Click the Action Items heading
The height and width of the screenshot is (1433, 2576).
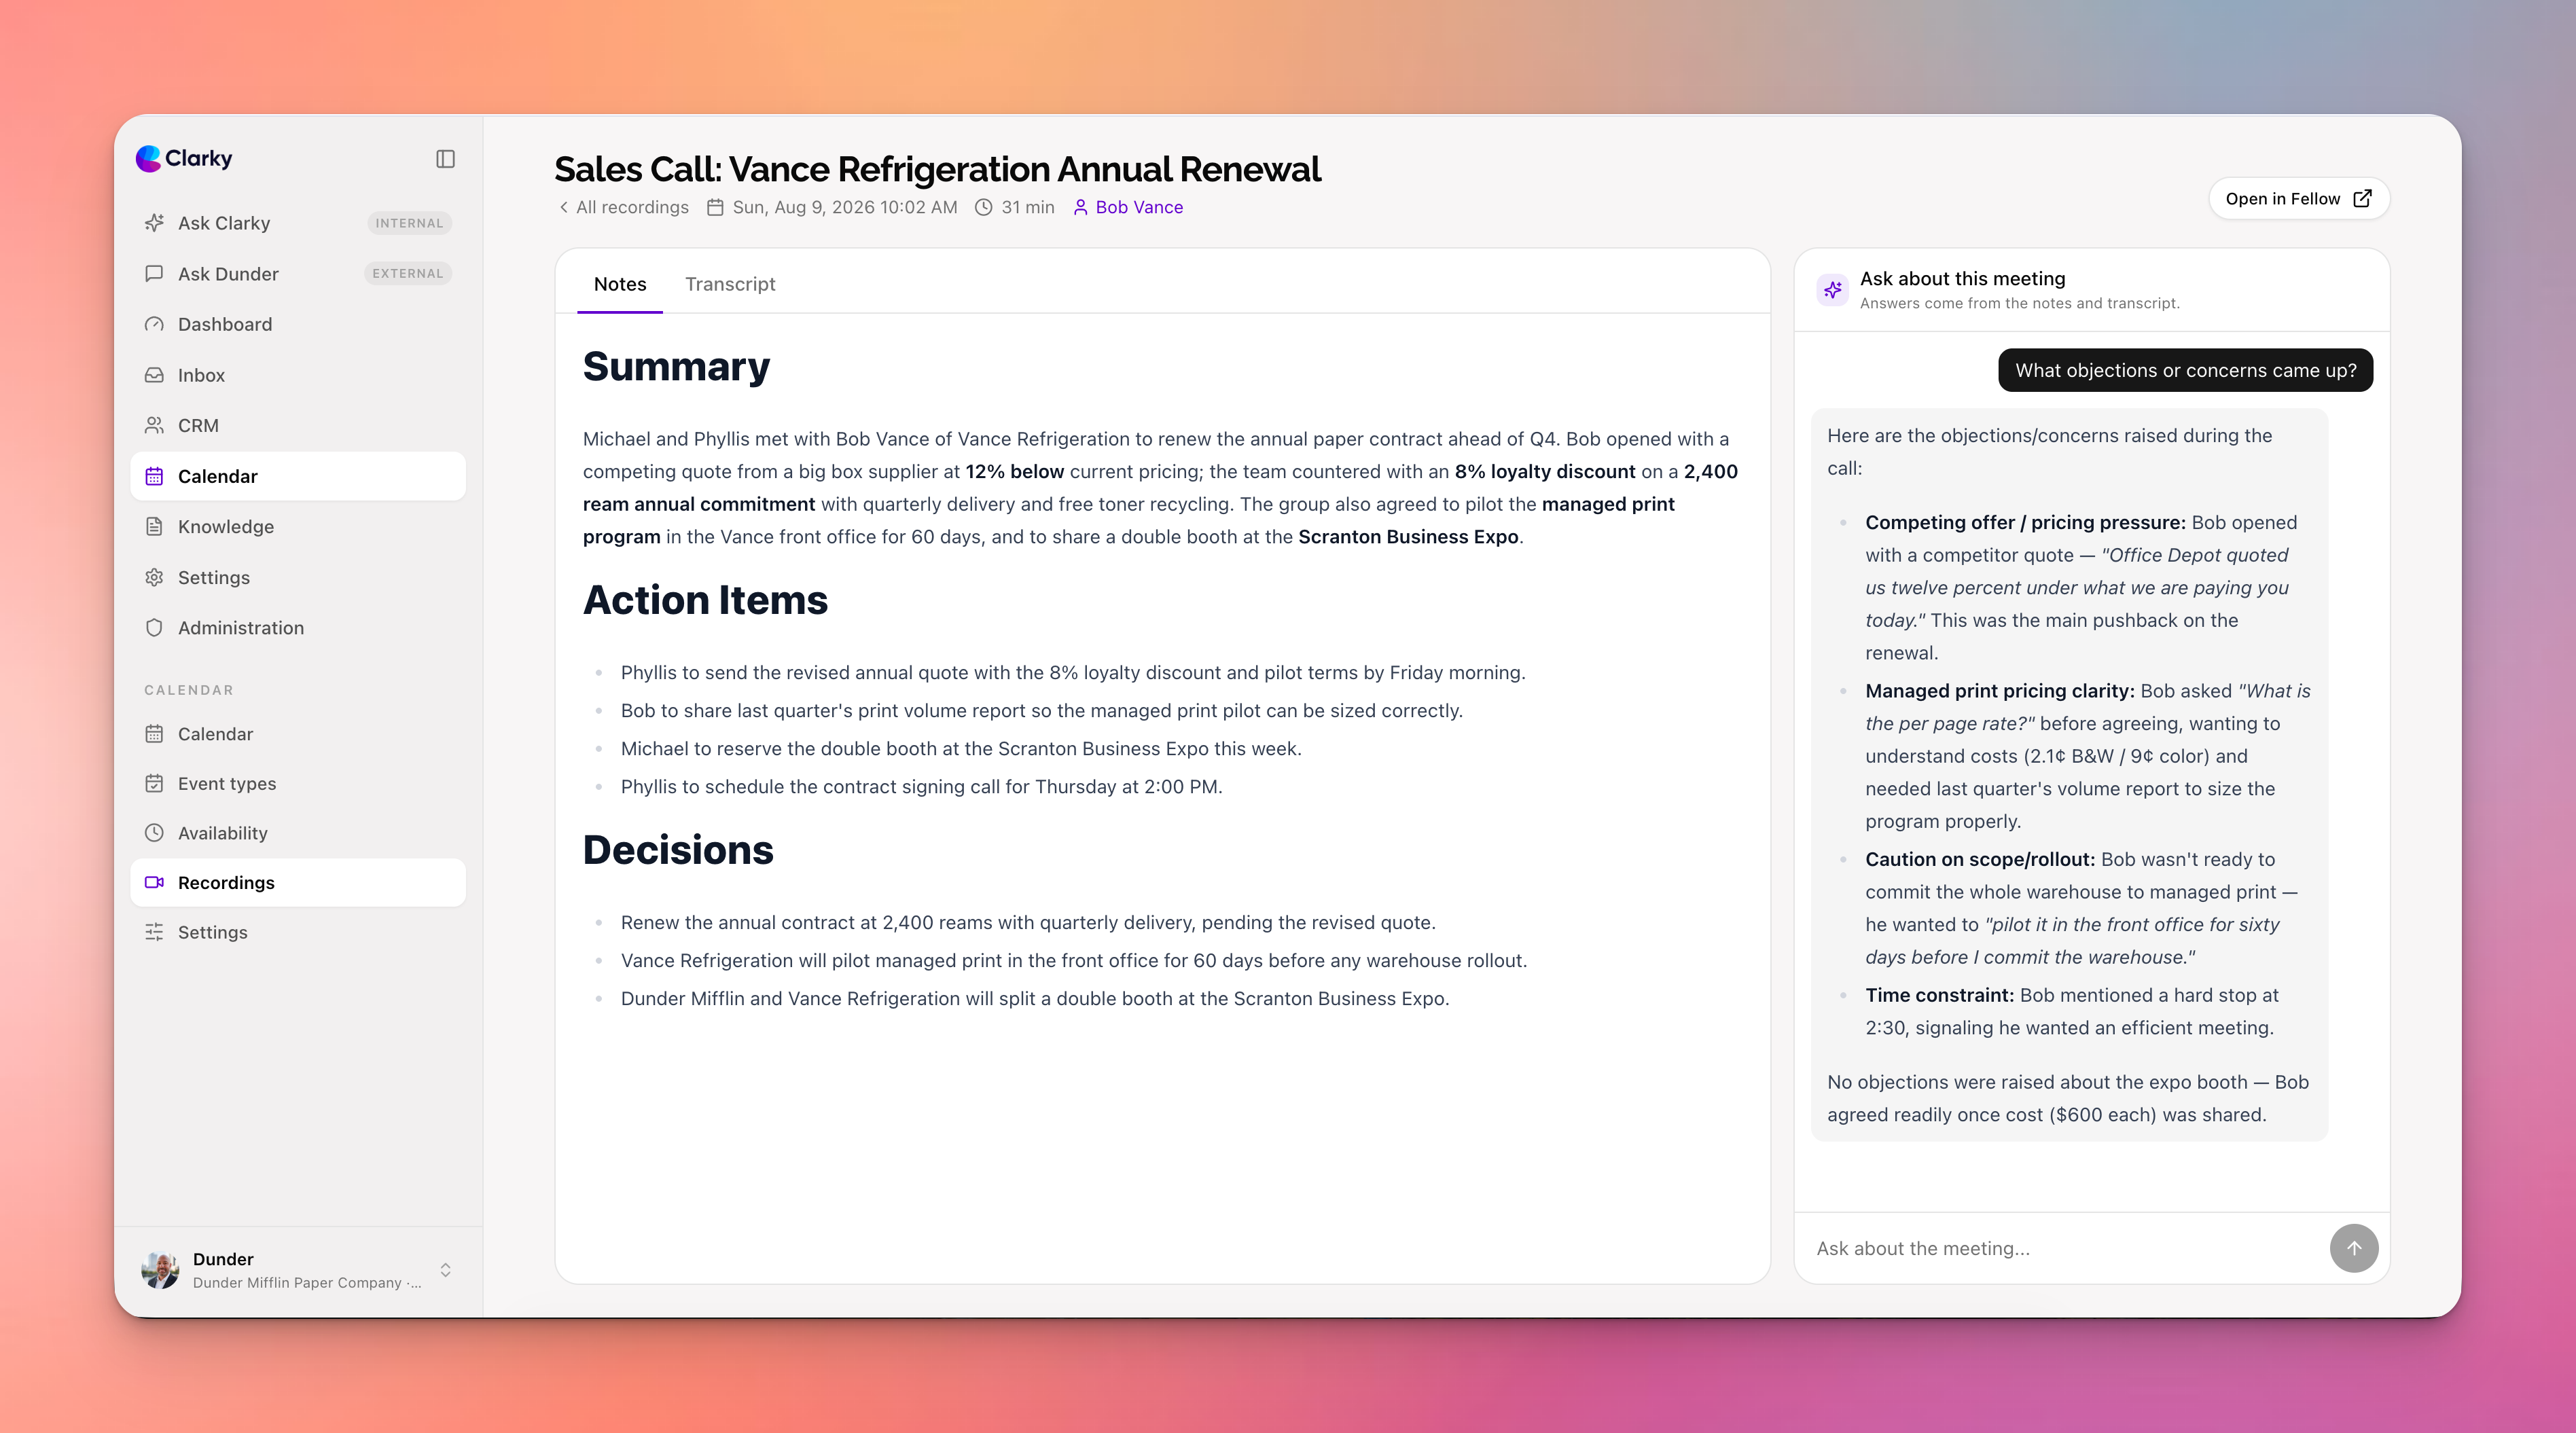tap(705, 600)
